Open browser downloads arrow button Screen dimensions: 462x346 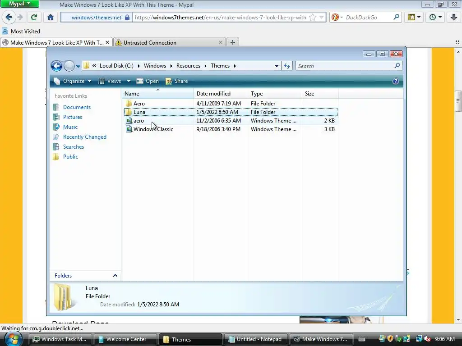[453, 18]
